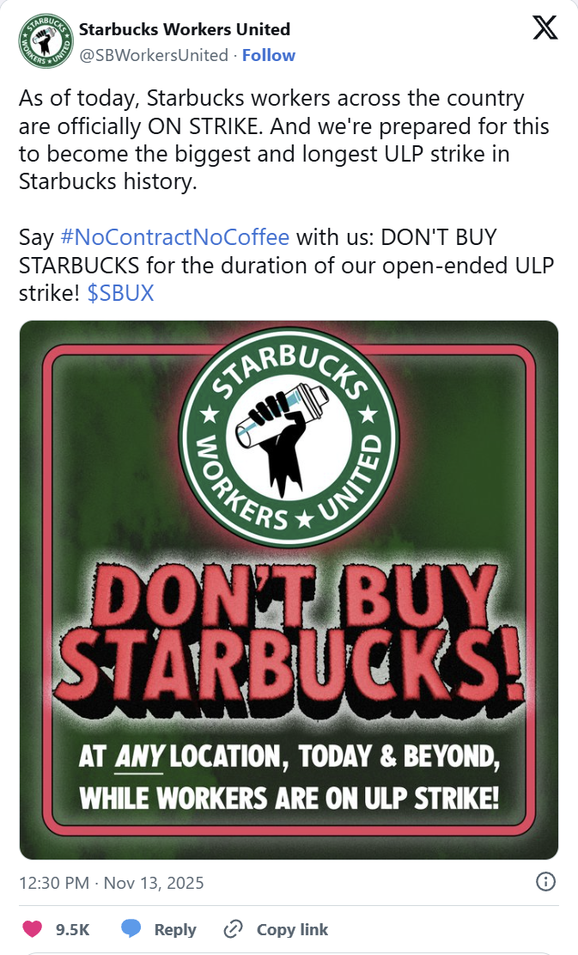The height and width of the screenshot is (955, 578).
Task: Click the blue reply speech bubble icon
Action: [131, 929]
